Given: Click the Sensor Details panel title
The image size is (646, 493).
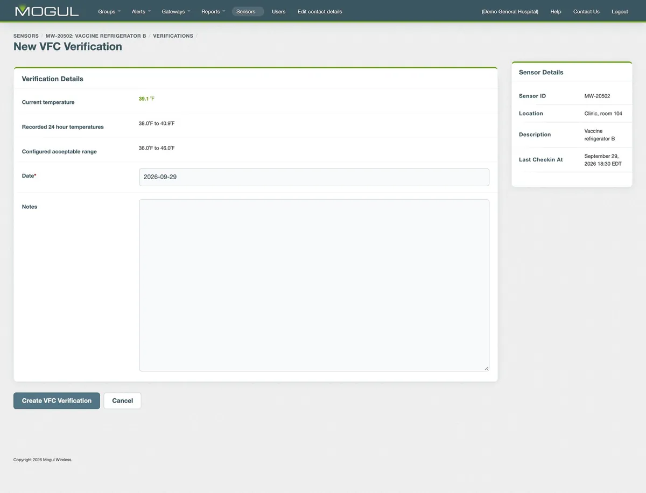Looking at the screenshot, I should (541, 72).
